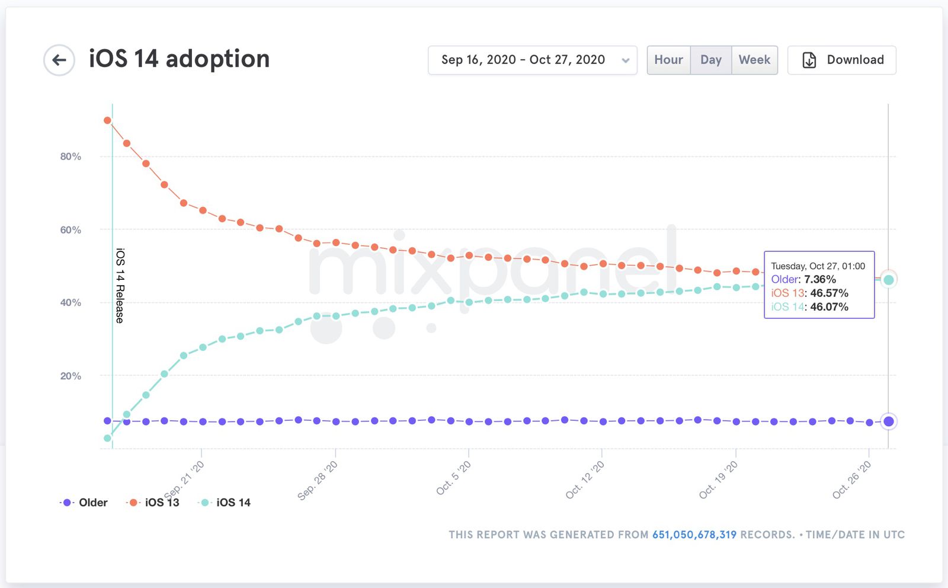
Task: Click the highlighted iOS 14 endpoint marker
Action: tap(888, 279)
